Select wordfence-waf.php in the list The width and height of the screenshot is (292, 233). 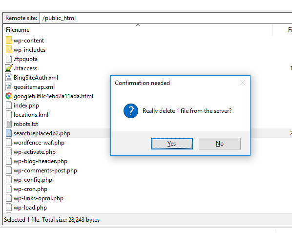39,143
